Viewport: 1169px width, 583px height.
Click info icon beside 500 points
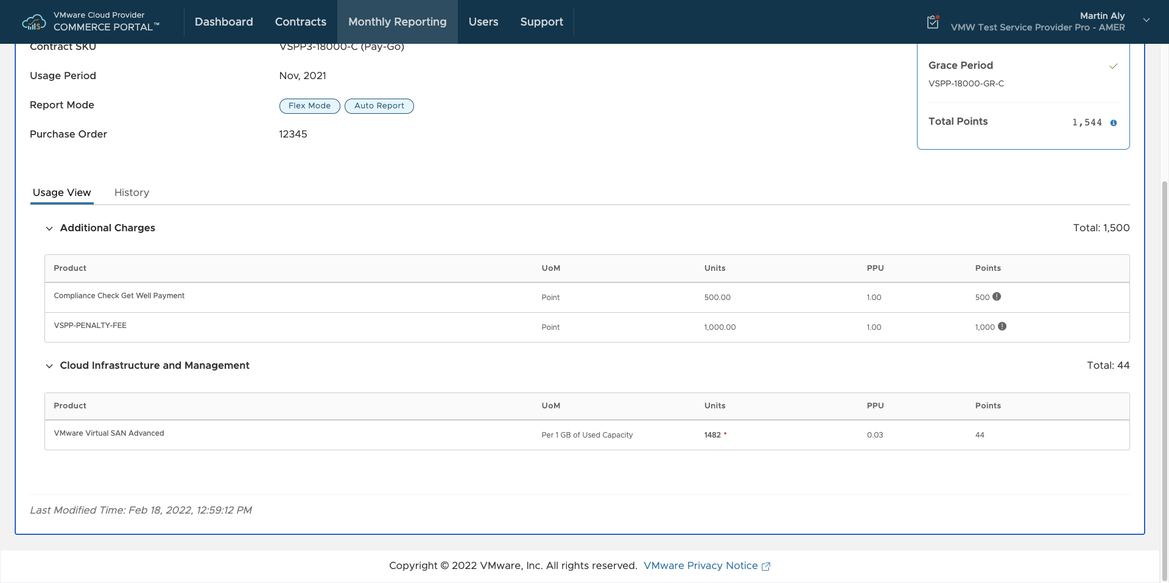[x=997, y=296]
